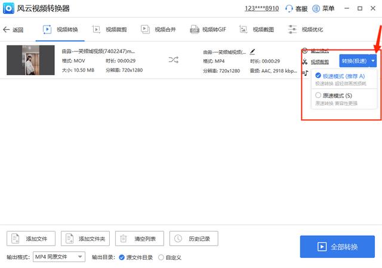This screenshot has width=382, height=268.
Task: Open 视频裁剪 link in the file row
Action: click(x=320, y=62)
